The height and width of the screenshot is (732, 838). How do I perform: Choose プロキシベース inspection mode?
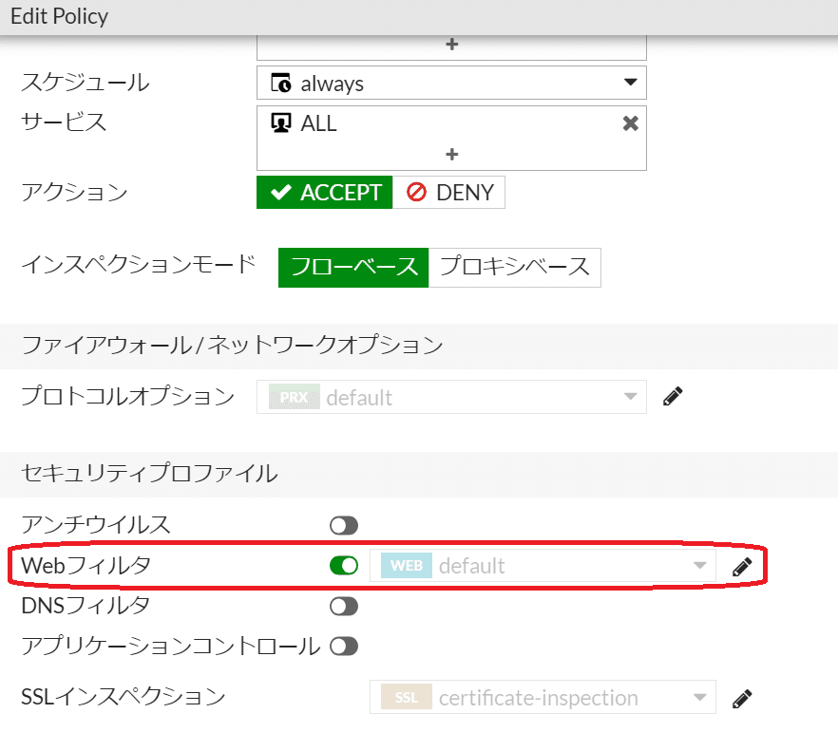pos(515,268)
